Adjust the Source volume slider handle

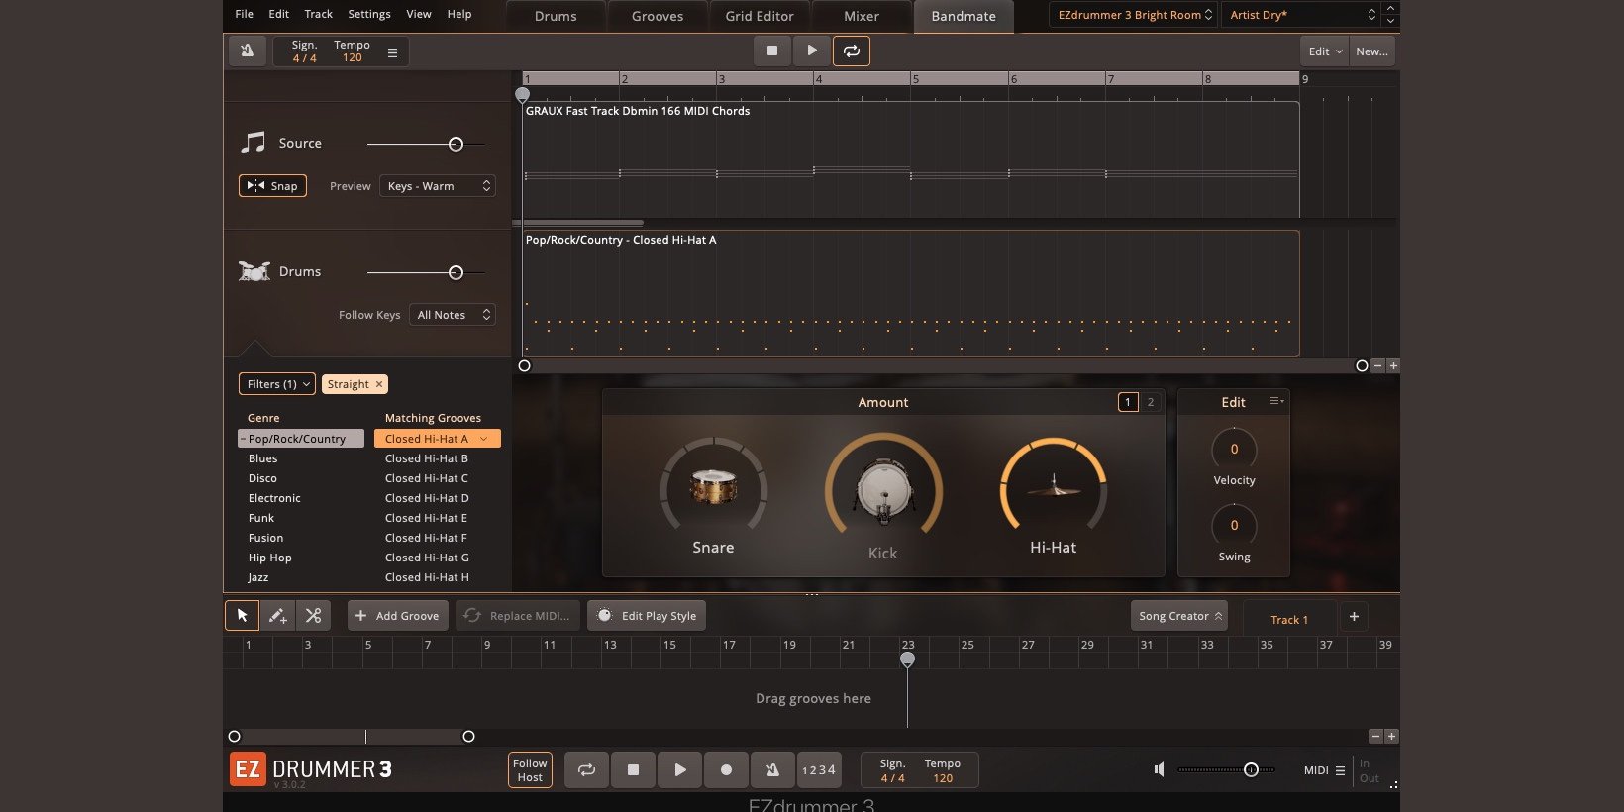[456, 145]
